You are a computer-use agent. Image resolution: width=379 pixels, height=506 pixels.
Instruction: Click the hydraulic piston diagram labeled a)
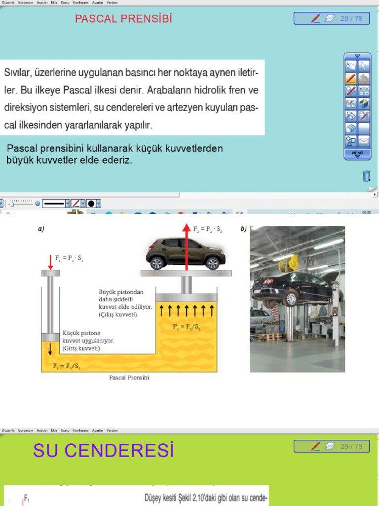click(x=136, y=298)
